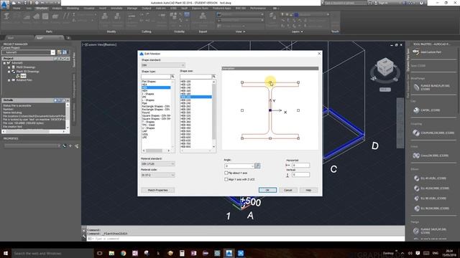Click the Shape type search magnifier icon

coord(172,77)
